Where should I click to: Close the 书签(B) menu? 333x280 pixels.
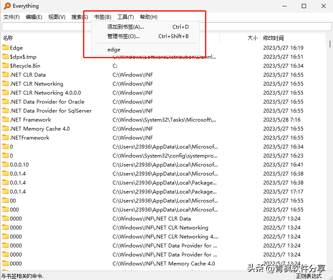103,17
